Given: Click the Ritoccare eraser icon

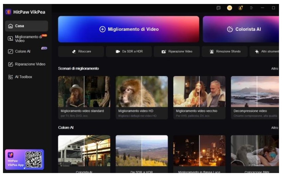Looking at the screenshot, I should (x=74, y=52).
